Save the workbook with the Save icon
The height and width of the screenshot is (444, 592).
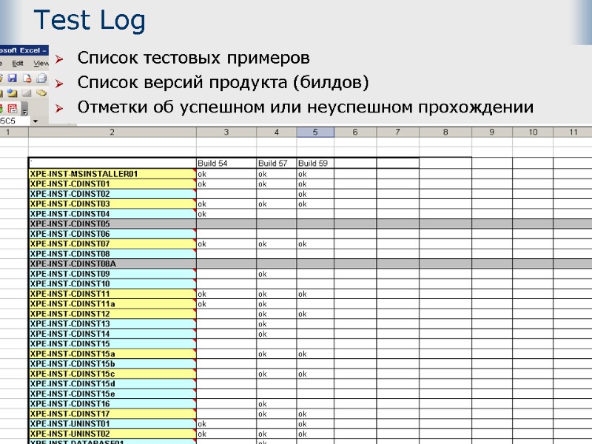12,78
